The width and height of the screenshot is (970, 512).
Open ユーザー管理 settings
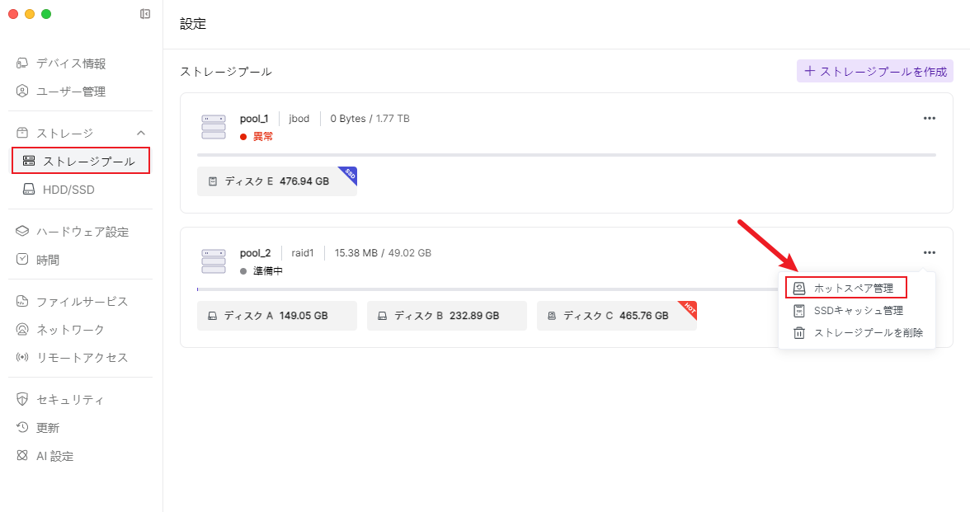(x=70, y=92)
